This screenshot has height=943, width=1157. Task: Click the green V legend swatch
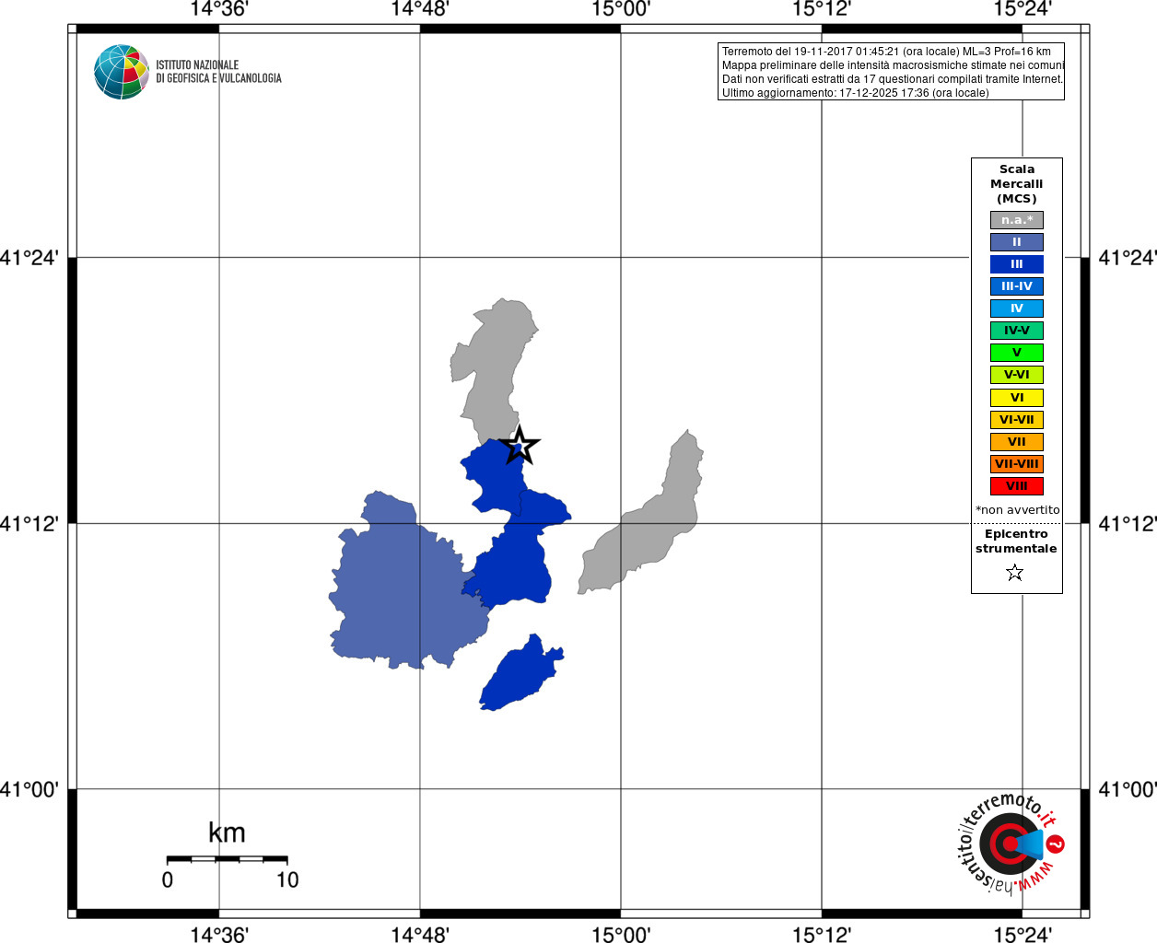click(x=1017, y=353)
